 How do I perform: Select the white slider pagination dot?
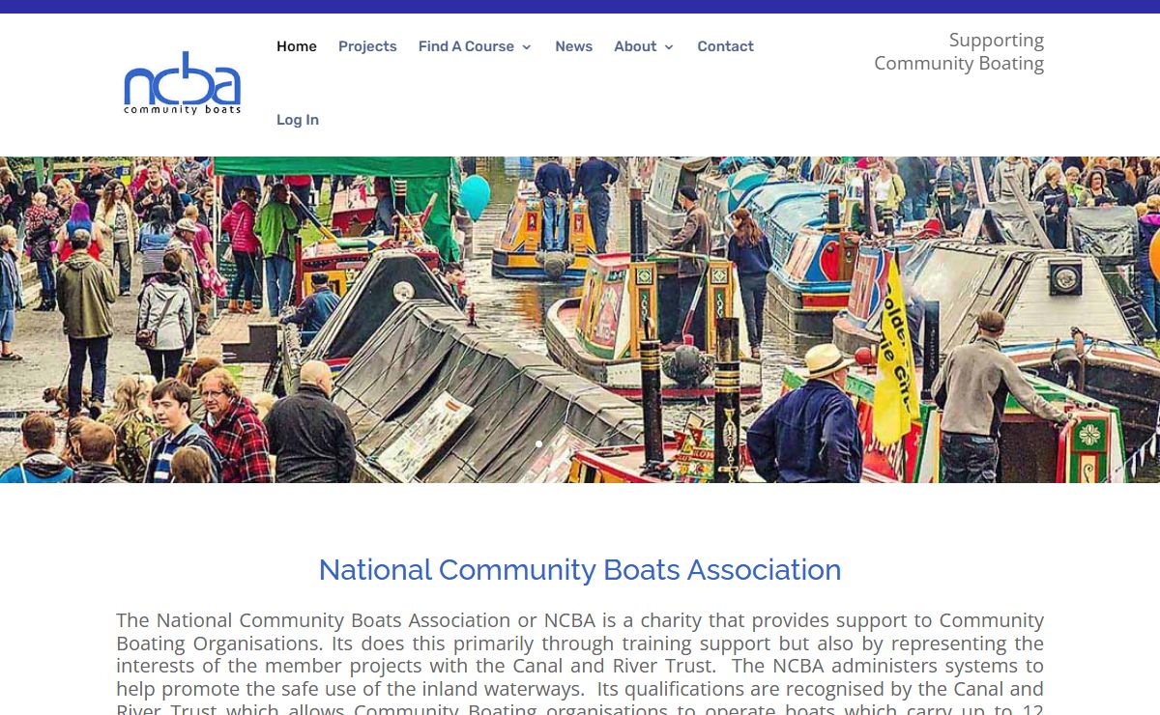538,443
